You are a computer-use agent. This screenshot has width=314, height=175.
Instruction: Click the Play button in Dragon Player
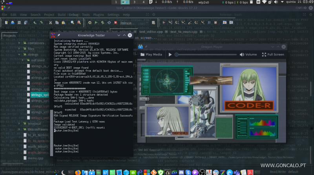170,54
